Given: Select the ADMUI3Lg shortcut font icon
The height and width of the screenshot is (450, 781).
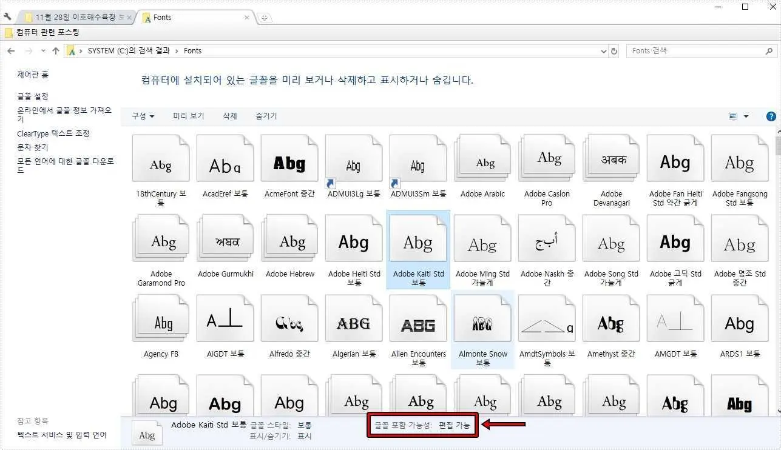Looking at the screenshot, I should click(354, 158).
